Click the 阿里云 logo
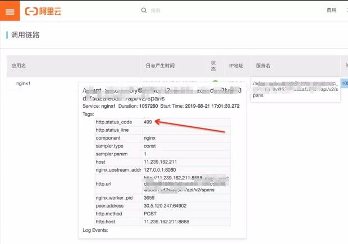Image resolution: width=348 pixels, height=244 pixels. pos(43,11)
